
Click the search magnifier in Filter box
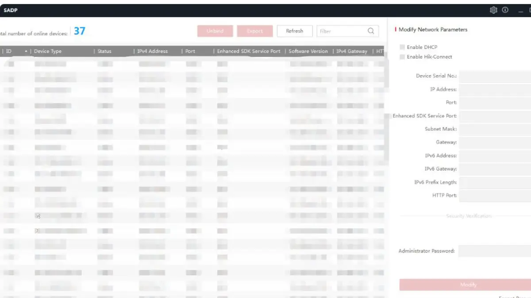371,31
